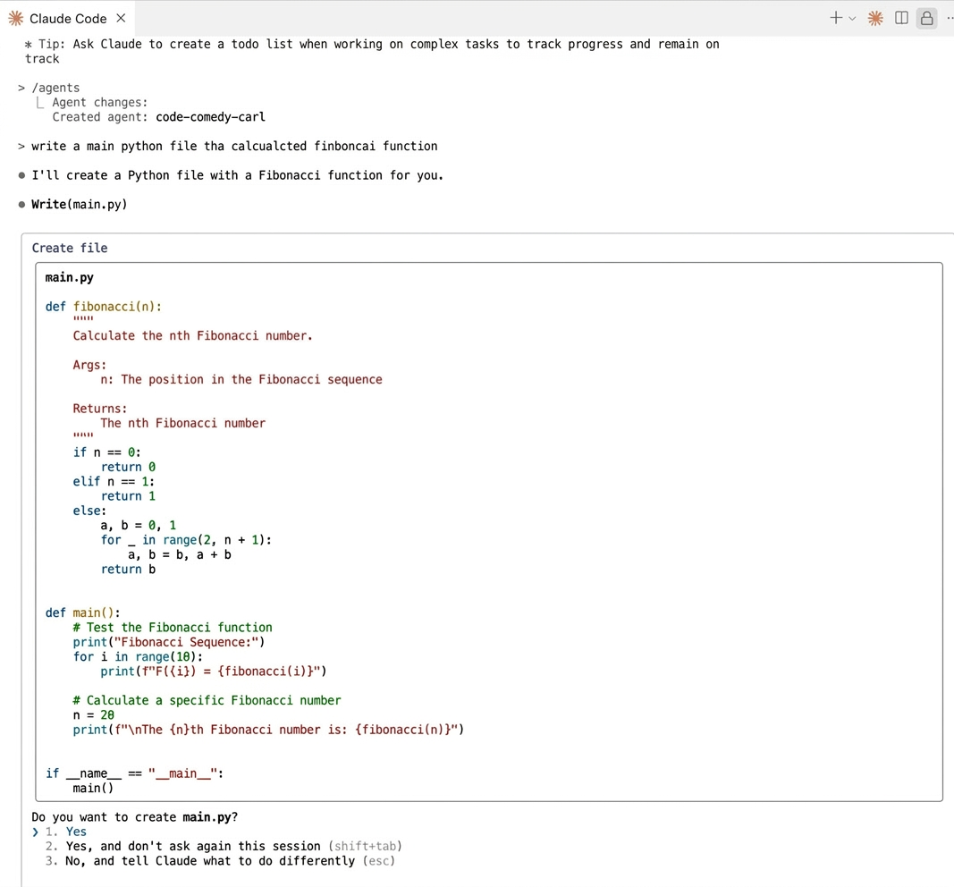Screen dimensions: 954x887
Task: Click the code-comedy-carl agent name
Action: tap(210, 117)
